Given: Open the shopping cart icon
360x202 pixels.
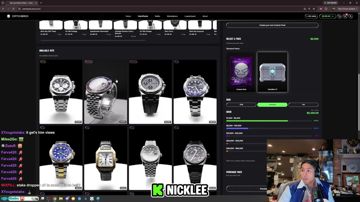Looking at the screenshot, I should point(339,16).
